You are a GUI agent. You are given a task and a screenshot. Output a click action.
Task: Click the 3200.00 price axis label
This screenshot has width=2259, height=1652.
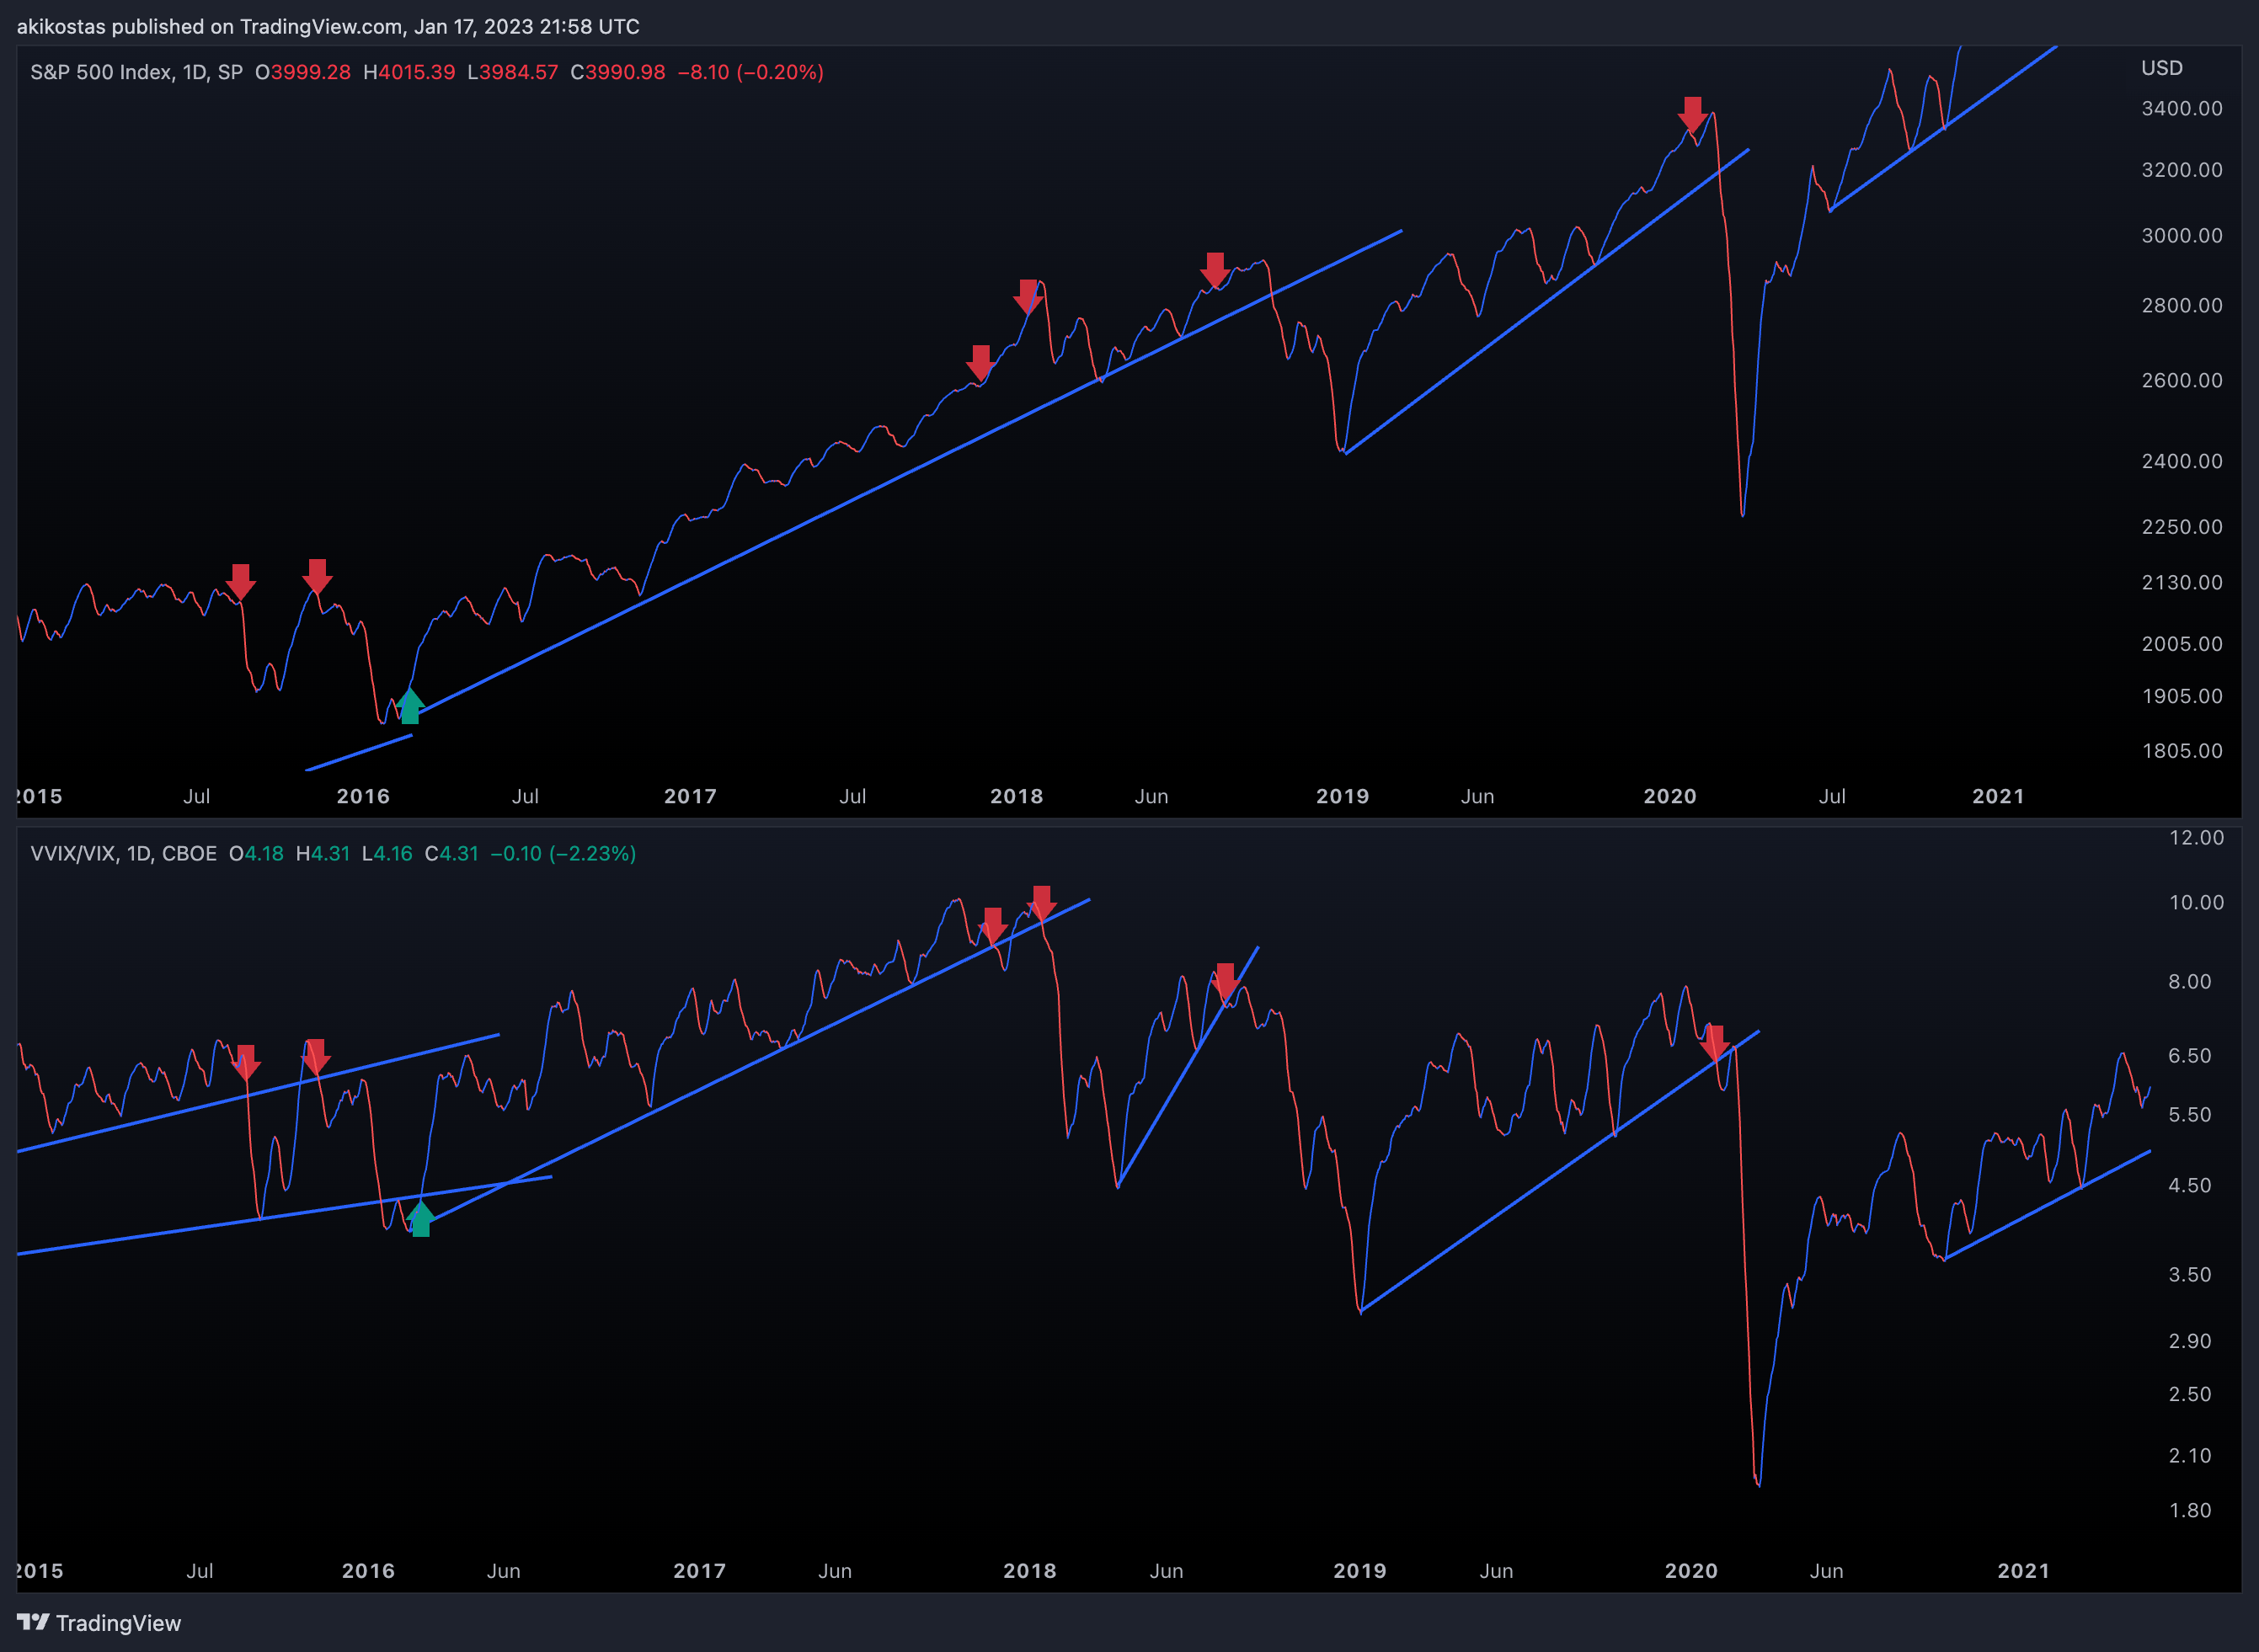click(2182, 169)
